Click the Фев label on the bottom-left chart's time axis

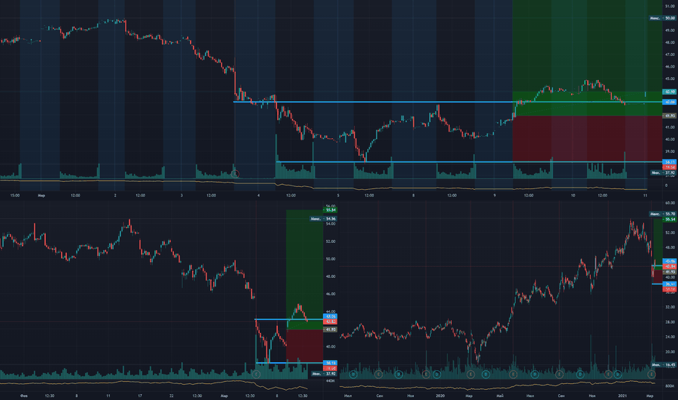click(x=24, y=396)
